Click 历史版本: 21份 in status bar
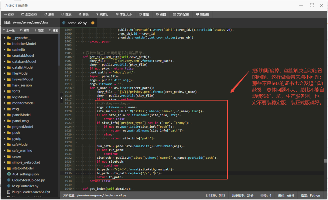328x200 pixels. 243,196
